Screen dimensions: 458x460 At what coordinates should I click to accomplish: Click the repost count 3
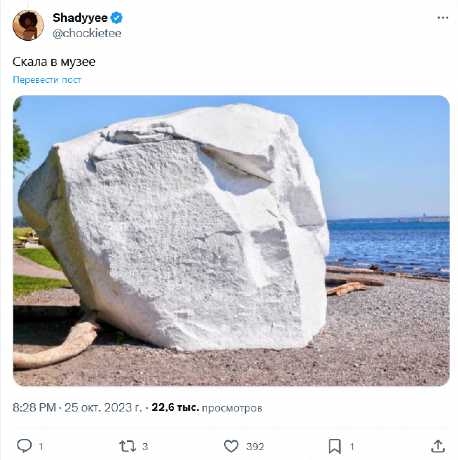coord(145,447)
